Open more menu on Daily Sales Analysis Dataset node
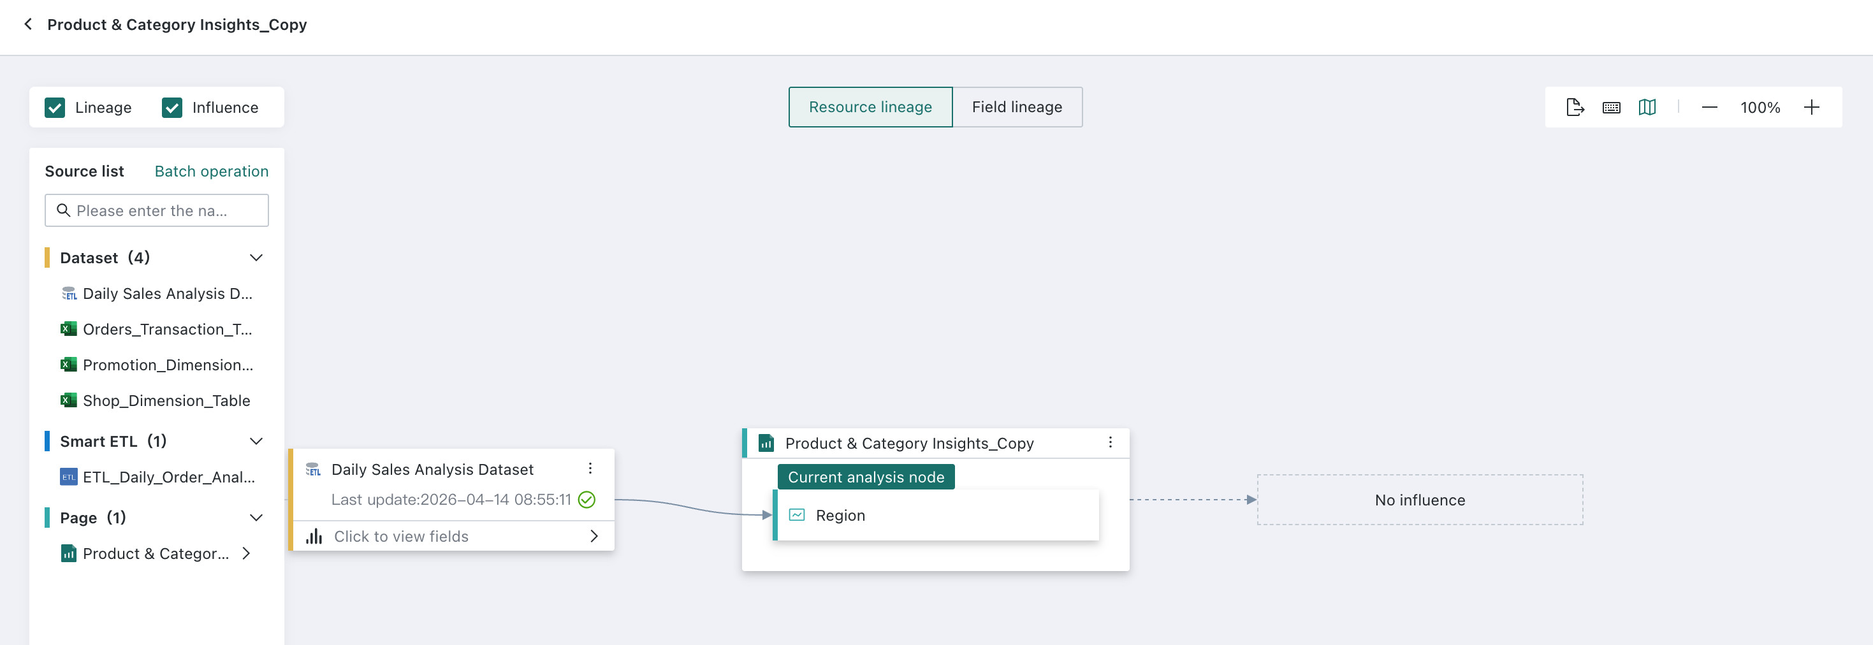The height and width of the screenshot is (645, 1873). coord(590,468)
